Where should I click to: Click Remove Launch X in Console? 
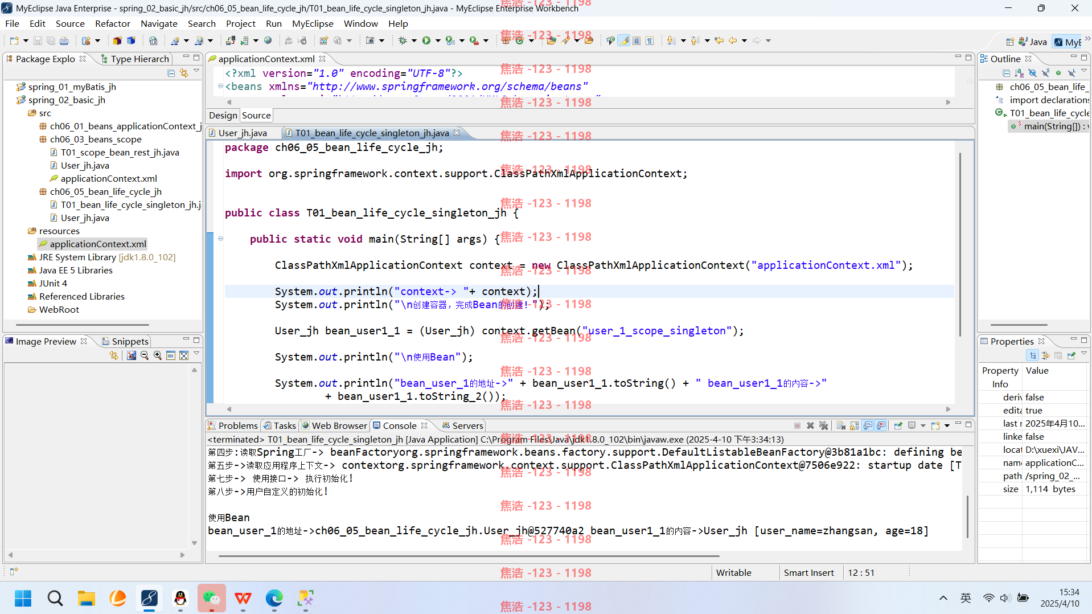[x=811, y=425]
